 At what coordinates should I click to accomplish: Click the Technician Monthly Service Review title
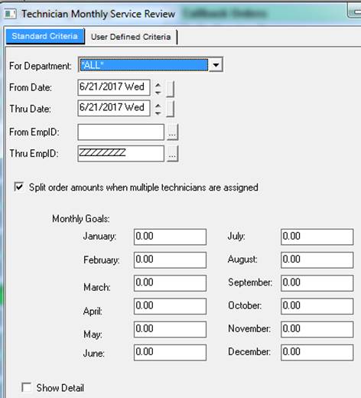click(98, 14)
